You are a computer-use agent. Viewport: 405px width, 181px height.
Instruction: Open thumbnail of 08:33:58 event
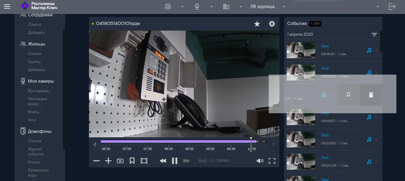tap(301, 139)
